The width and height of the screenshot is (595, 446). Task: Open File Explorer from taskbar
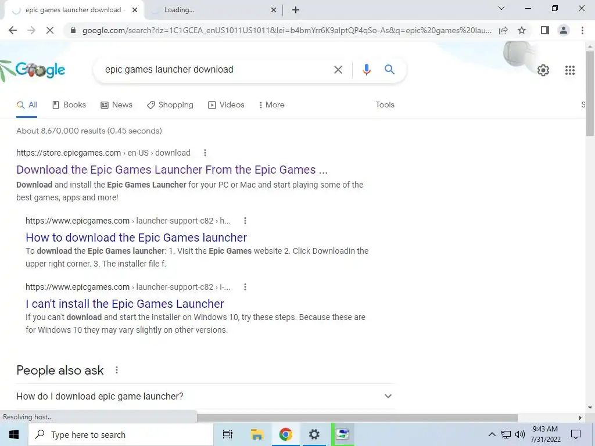pyautogui.click(x=257, y=434)
